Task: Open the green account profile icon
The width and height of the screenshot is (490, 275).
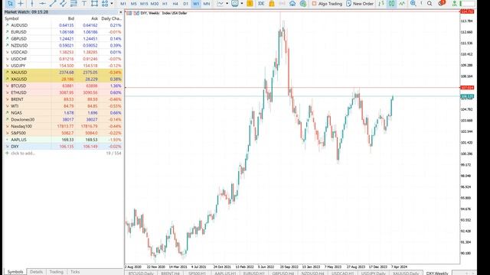Action: click(x=455, y=3)
